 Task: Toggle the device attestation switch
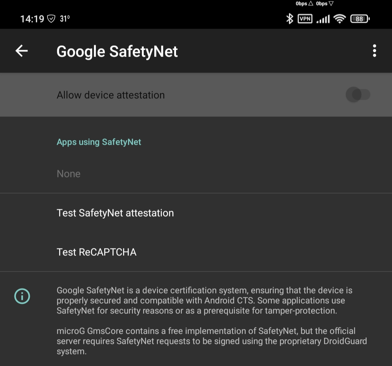click(x=358, y=95)
